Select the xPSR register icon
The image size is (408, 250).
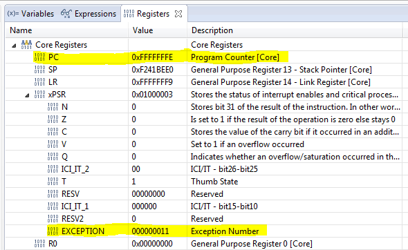click(39, 95)
